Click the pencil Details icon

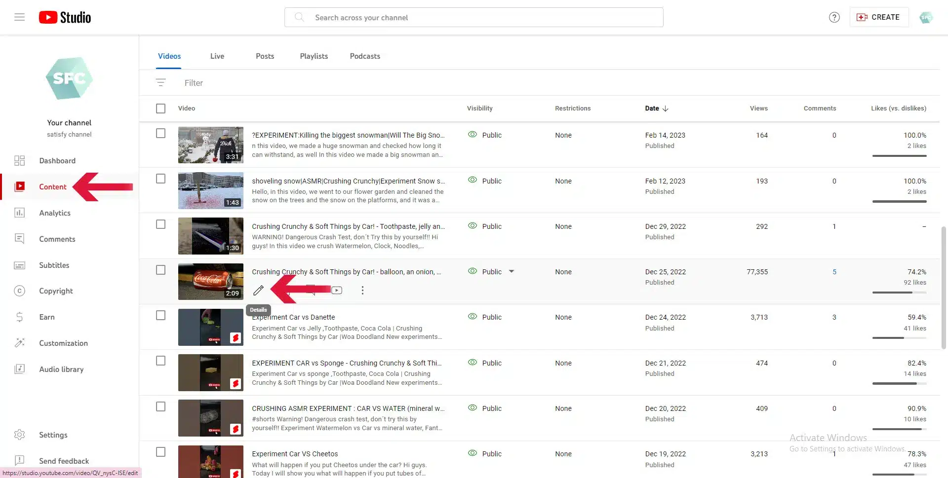point(258,290)
